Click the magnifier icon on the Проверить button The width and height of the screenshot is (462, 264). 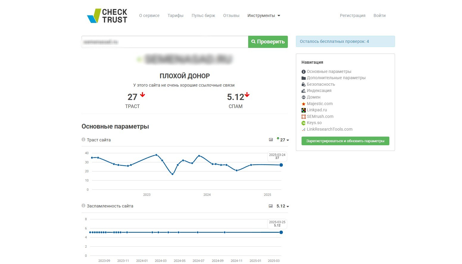click(x=253, y=42)
